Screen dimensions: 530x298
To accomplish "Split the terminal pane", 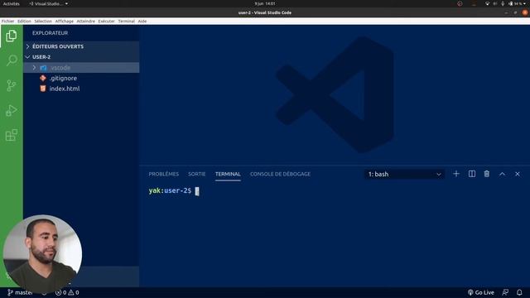I will pyautogui.click(x=471, y=174).
